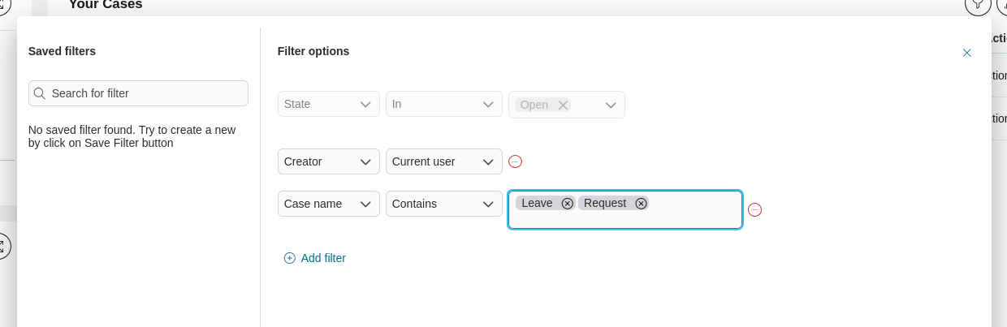Remove the Leave tag chip
The image size is (1007, 327).
coord(567,203)
